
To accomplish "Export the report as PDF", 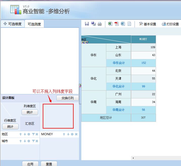I will (x=117, y=24).
